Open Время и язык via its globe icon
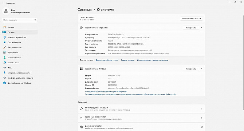Screen dimensions: 244x131 coord(4,63)
